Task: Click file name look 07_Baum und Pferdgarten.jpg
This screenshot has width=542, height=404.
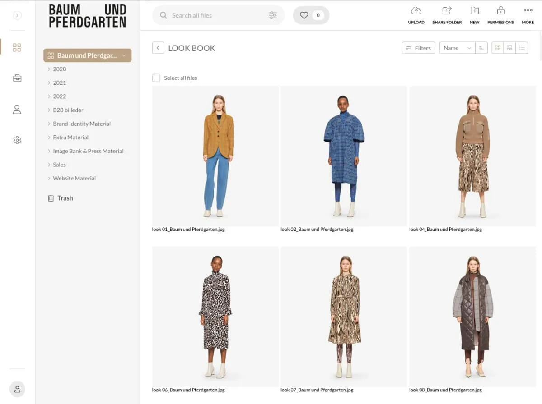Action: pos(317,390)
